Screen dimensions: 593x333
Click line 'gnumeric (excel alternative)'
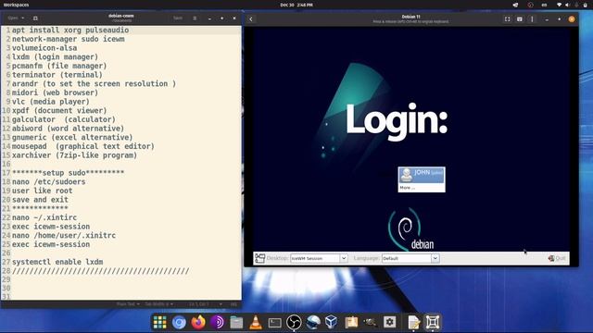tap(72, 138)
